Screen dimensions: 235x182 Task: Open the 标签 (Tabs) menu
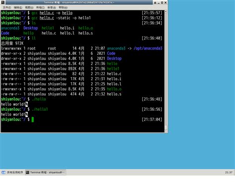point(52,7)
